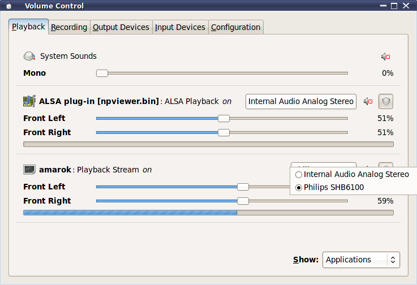Click ALSA Front Left volume slider handle
The width and height of the screenshot is (417, 285).
pyautogui.click(x=224, y=118)
